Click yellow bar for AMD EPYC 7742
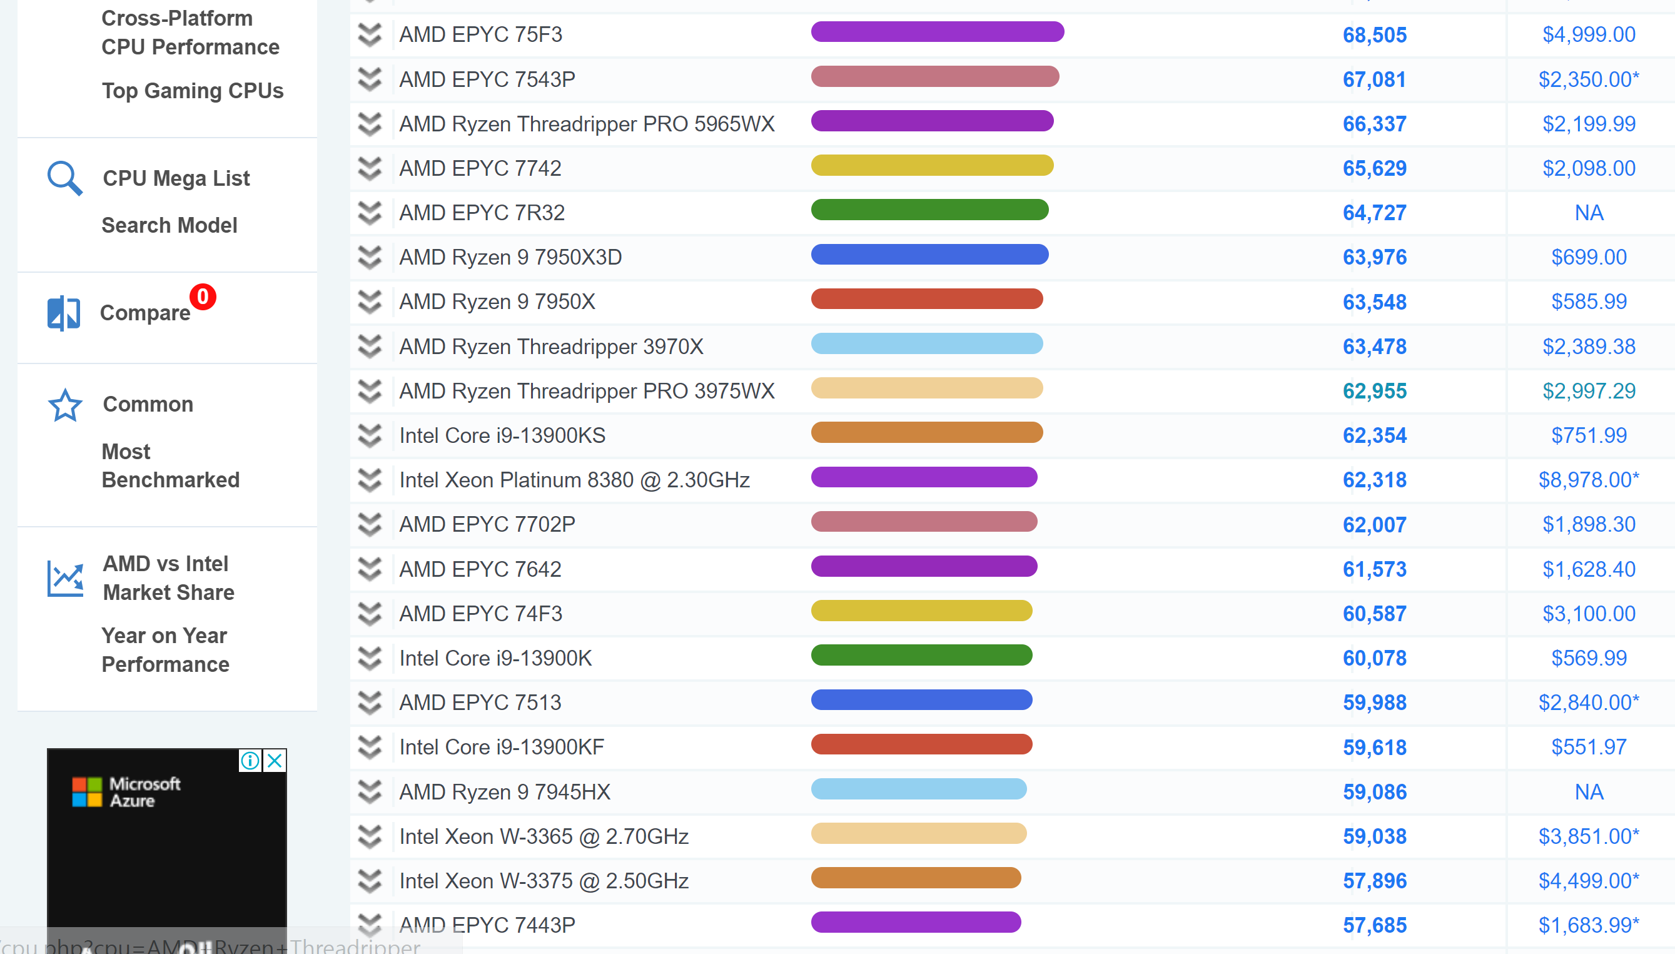This screenshot has height=954, width=1675. click(x=932, y=165)
